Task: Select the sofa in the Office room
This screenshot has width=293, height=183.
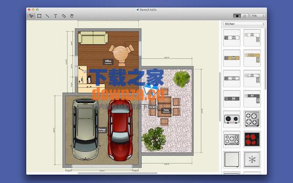Action: click(x=93, y=38)
